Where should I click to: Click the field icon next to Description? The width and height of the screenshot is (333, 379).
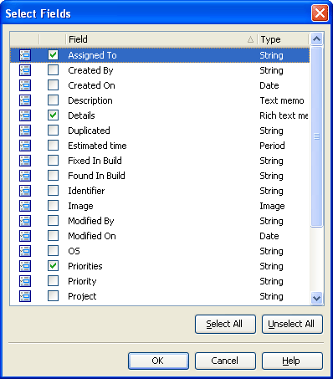[x=25, y=100]
